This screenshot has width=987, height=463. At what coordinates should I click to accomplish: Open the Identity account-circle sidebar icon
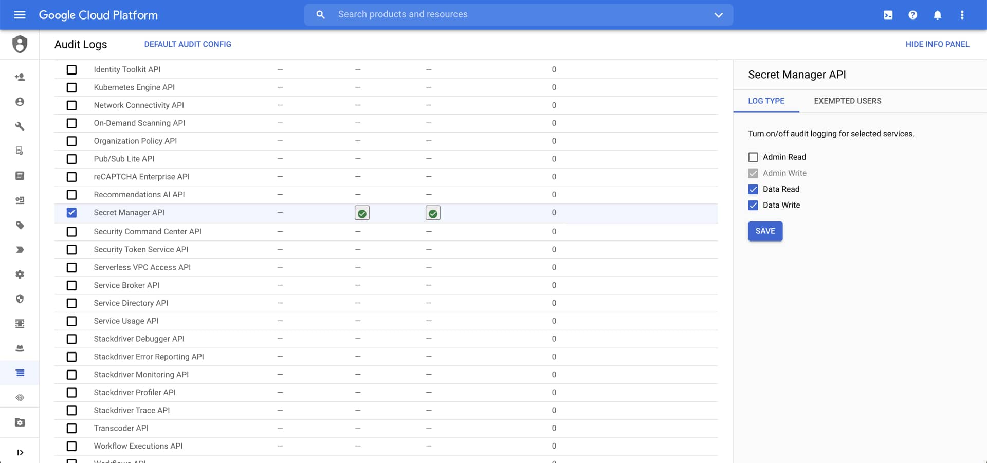tap(20, 102)
